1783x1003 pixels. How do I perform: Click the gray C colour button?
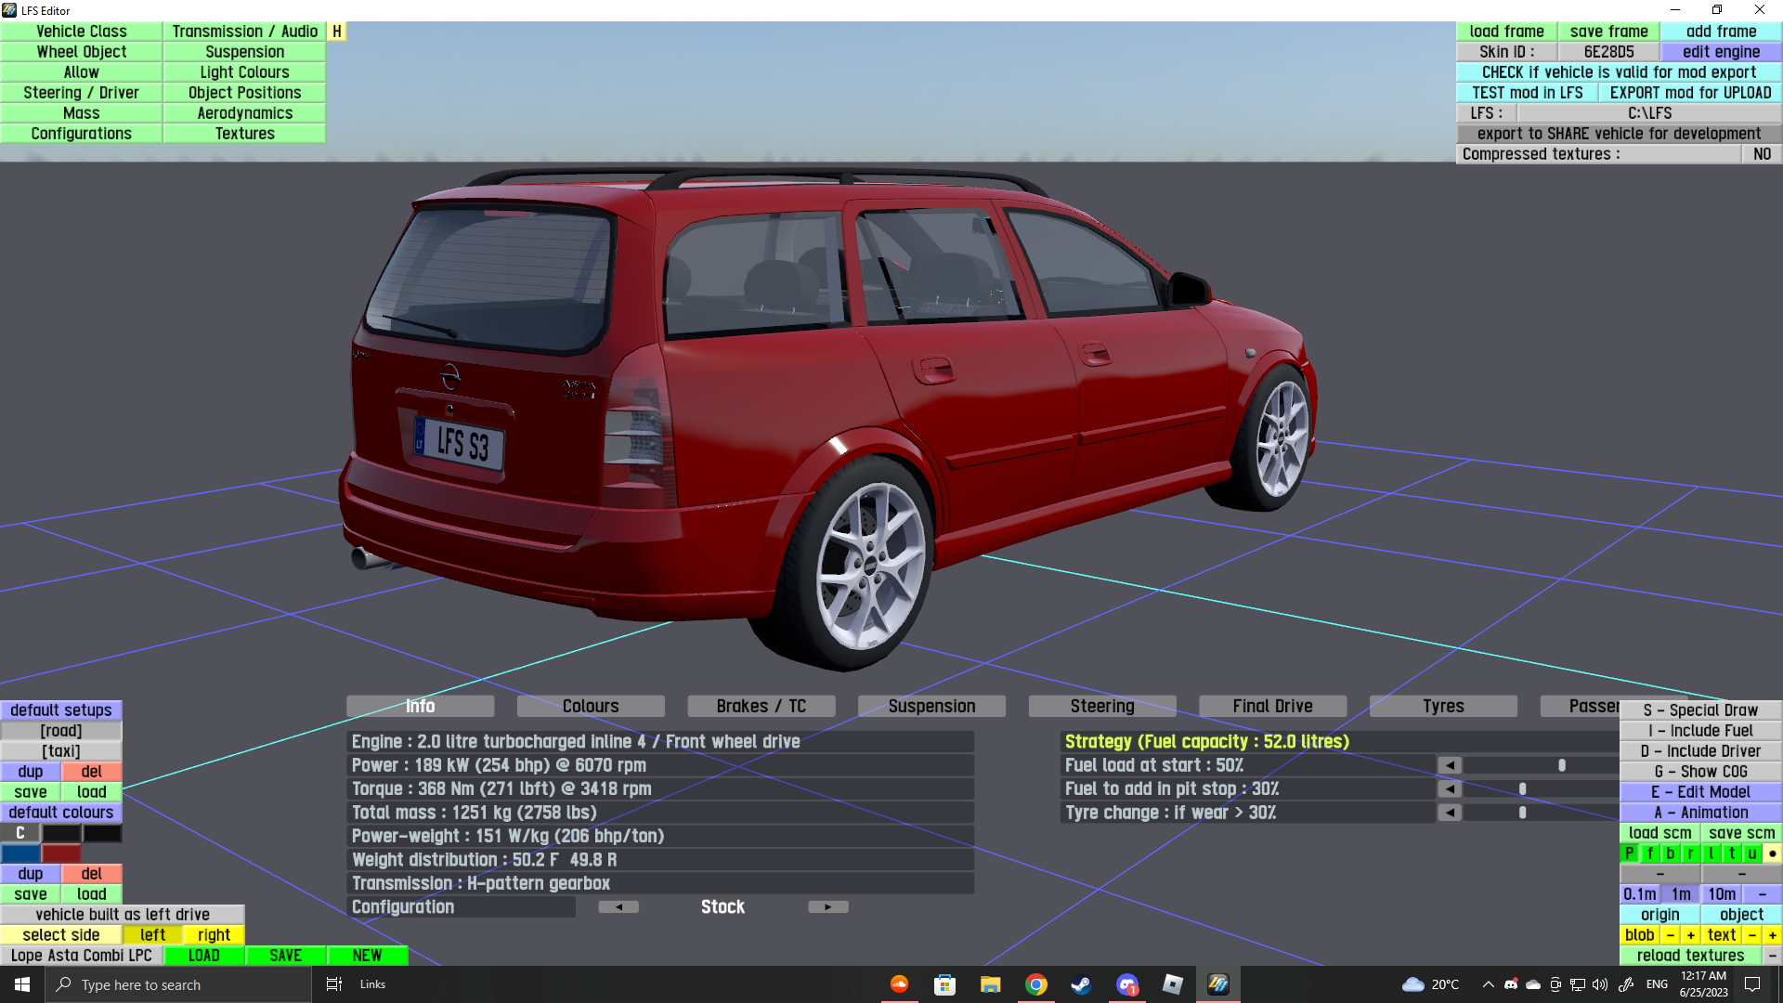20,833
